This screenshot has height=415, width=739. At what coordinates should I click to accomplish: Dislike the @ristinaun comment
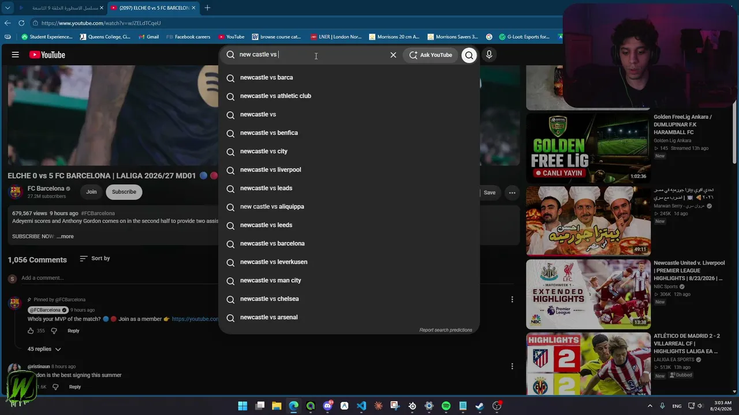55,387
